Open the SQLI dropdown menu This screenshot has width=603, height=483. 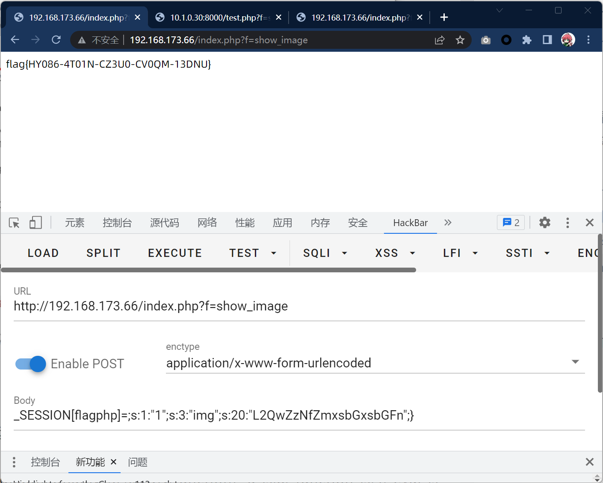tap(325, 253)
